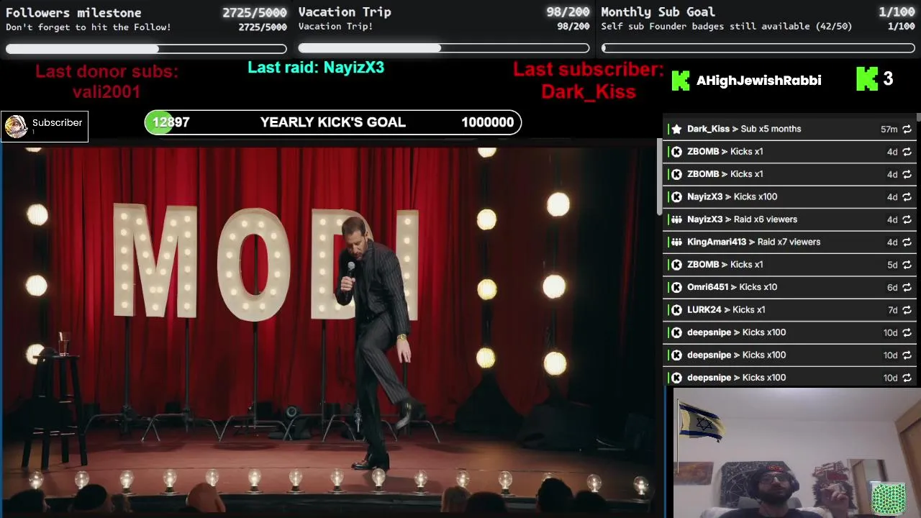This screenshot has height=518, width=921.
Task: Click the Monthly Sub Goal title
Action: tap(658, 12)
